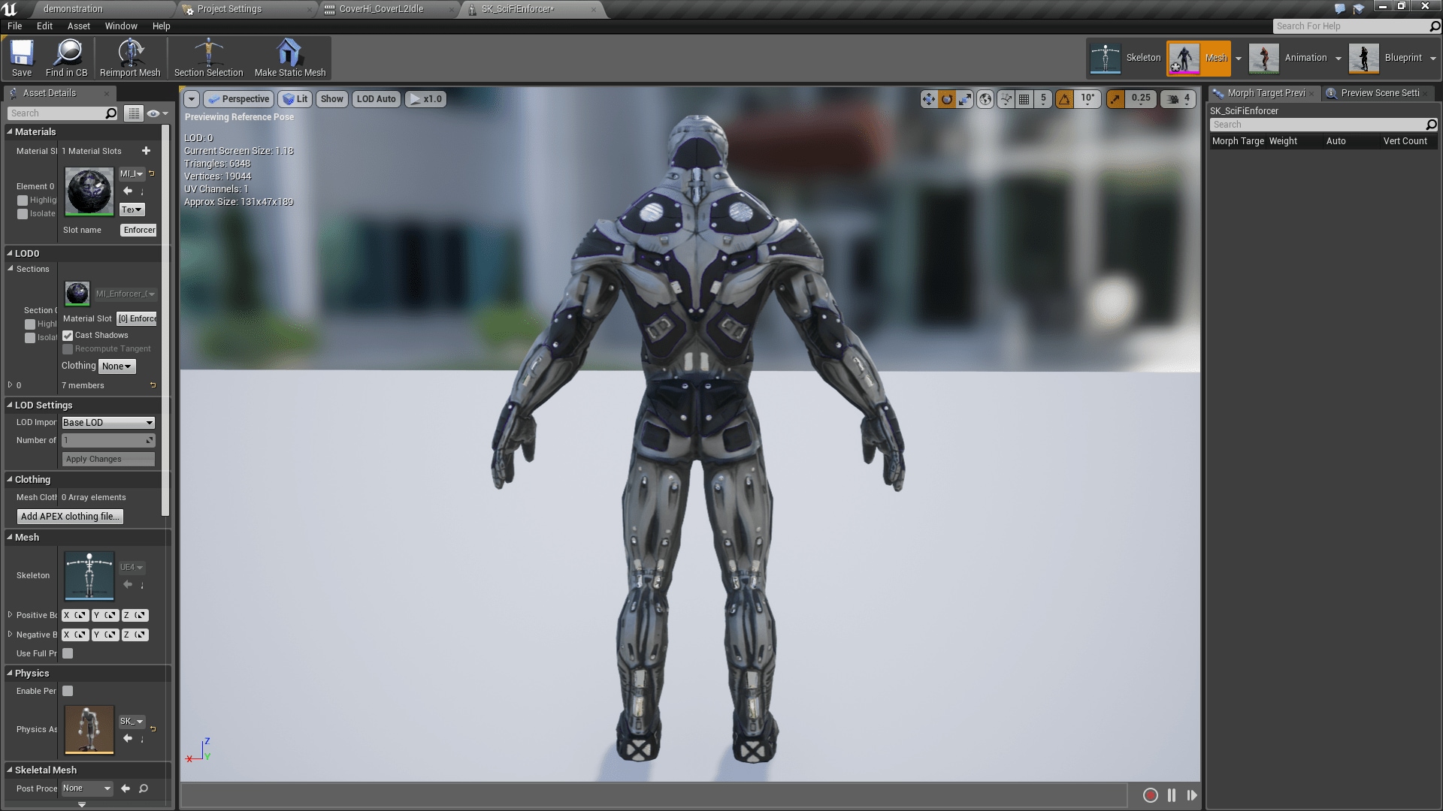1443x811 pixels.
Task: Collapse the Materials section
Action: point(10,131)
